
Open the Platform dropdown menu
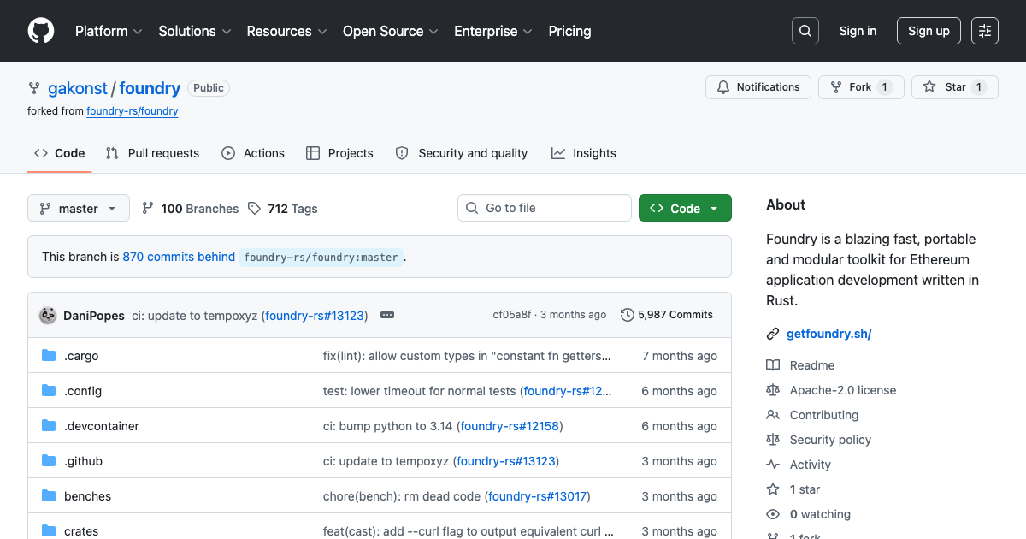(x=108, y=31)
